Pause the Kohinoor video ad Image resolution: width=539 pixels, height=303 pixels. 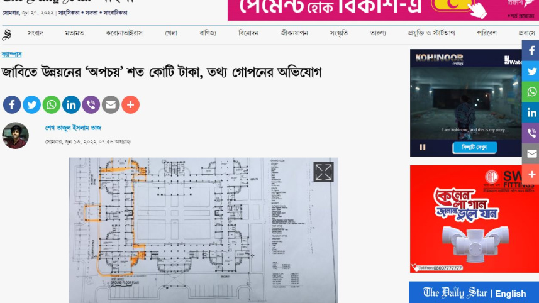pos(423,147)
